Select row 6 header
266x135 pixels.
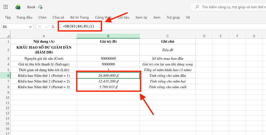(x=5, y=76)
